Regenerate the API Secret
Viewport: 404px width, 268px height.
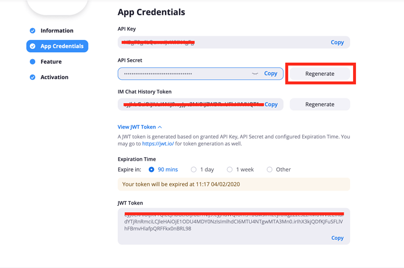tap(320, 74)
